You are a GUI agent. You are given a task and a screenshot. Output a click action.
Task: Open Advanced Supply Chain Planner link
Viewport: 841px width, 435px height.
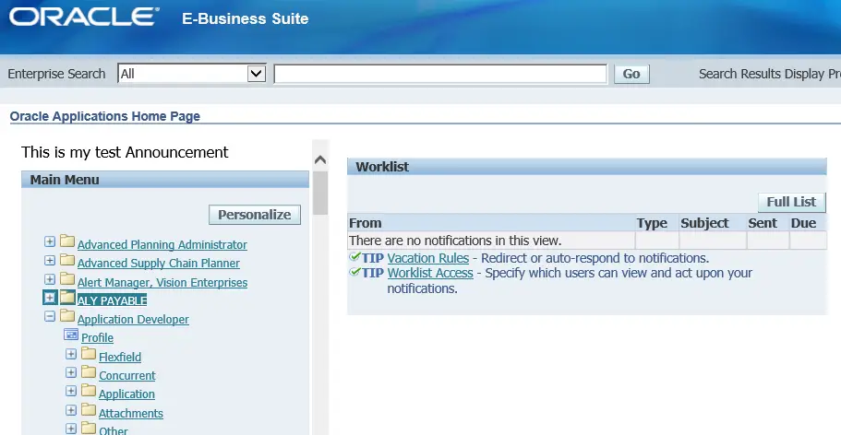tap(158, 264)
